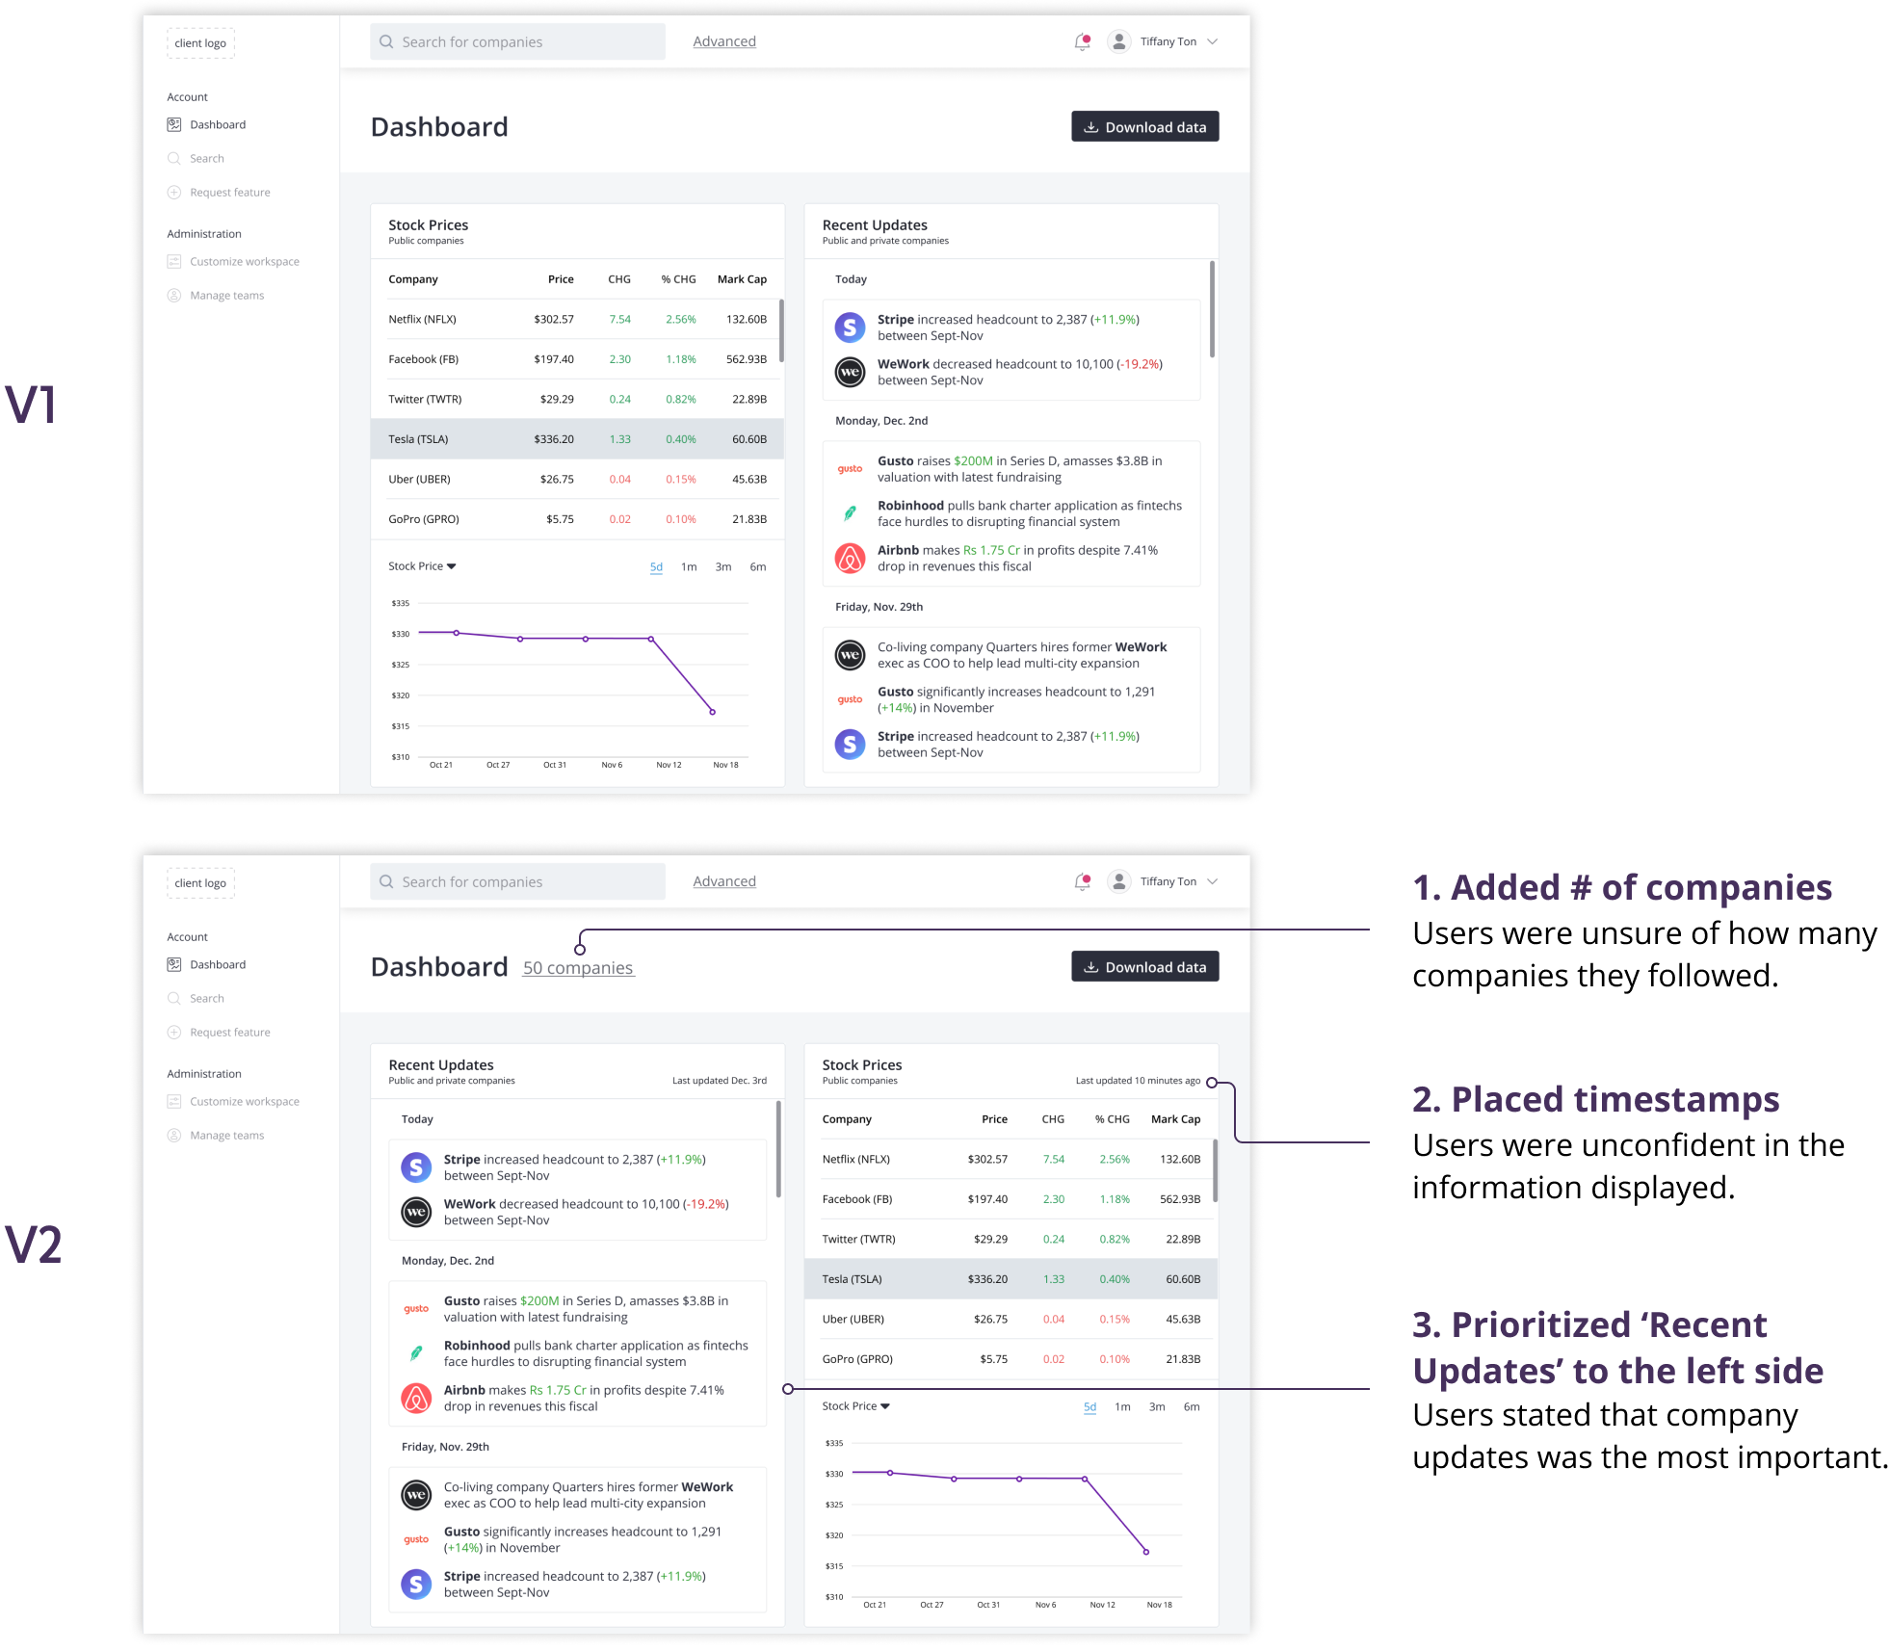1890x1651 pixels.
Task: Click Gusto logo in V2 Monday updates
Action: (416, 1309)
